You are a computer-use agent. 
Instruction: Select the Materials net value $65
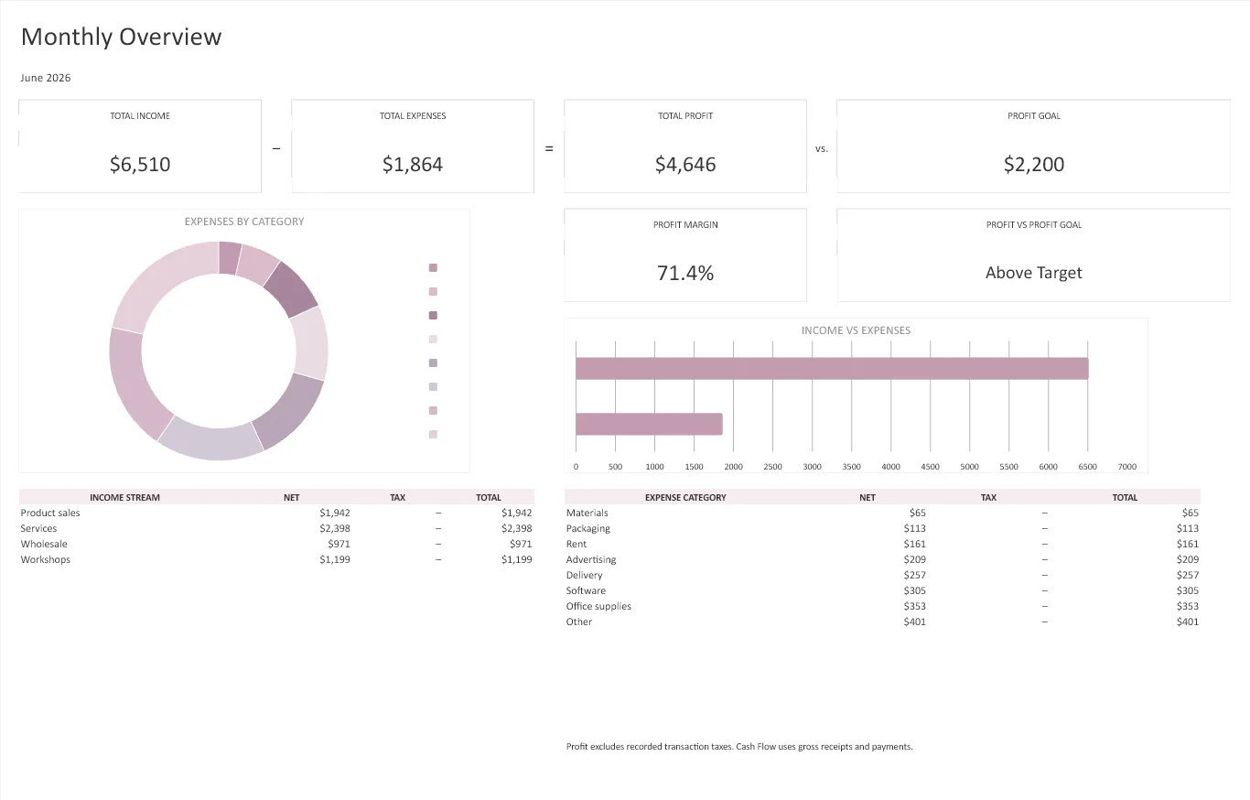click(x=917, y=513)
